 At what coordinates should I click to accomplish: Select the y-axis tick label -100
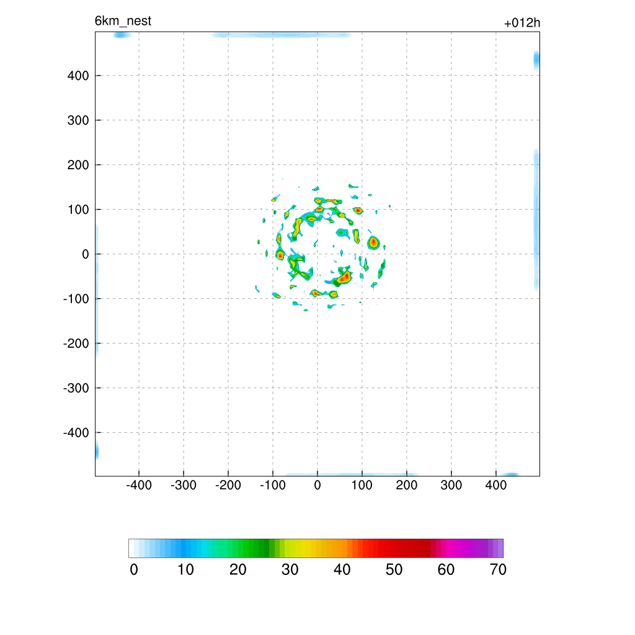[x=76, y=299]
